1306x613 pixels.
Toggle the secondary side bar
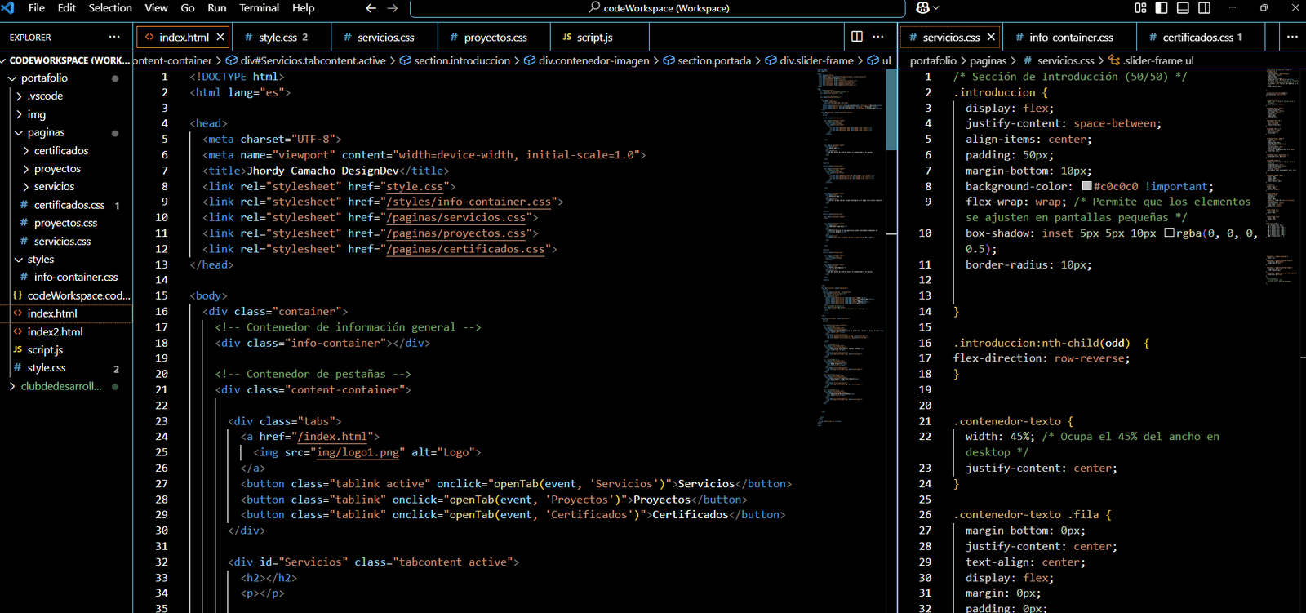point(1204,8)
